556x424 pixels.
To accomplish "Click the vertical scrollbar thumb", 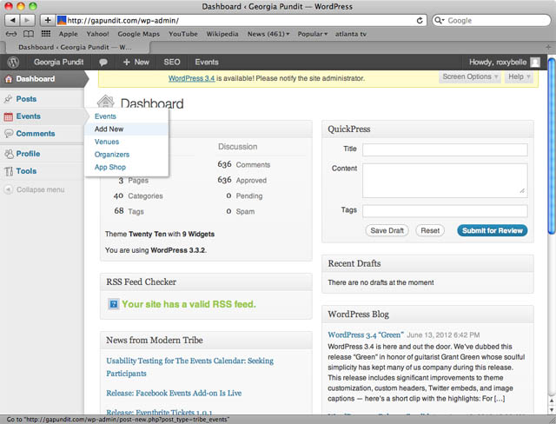I will 552,146.
